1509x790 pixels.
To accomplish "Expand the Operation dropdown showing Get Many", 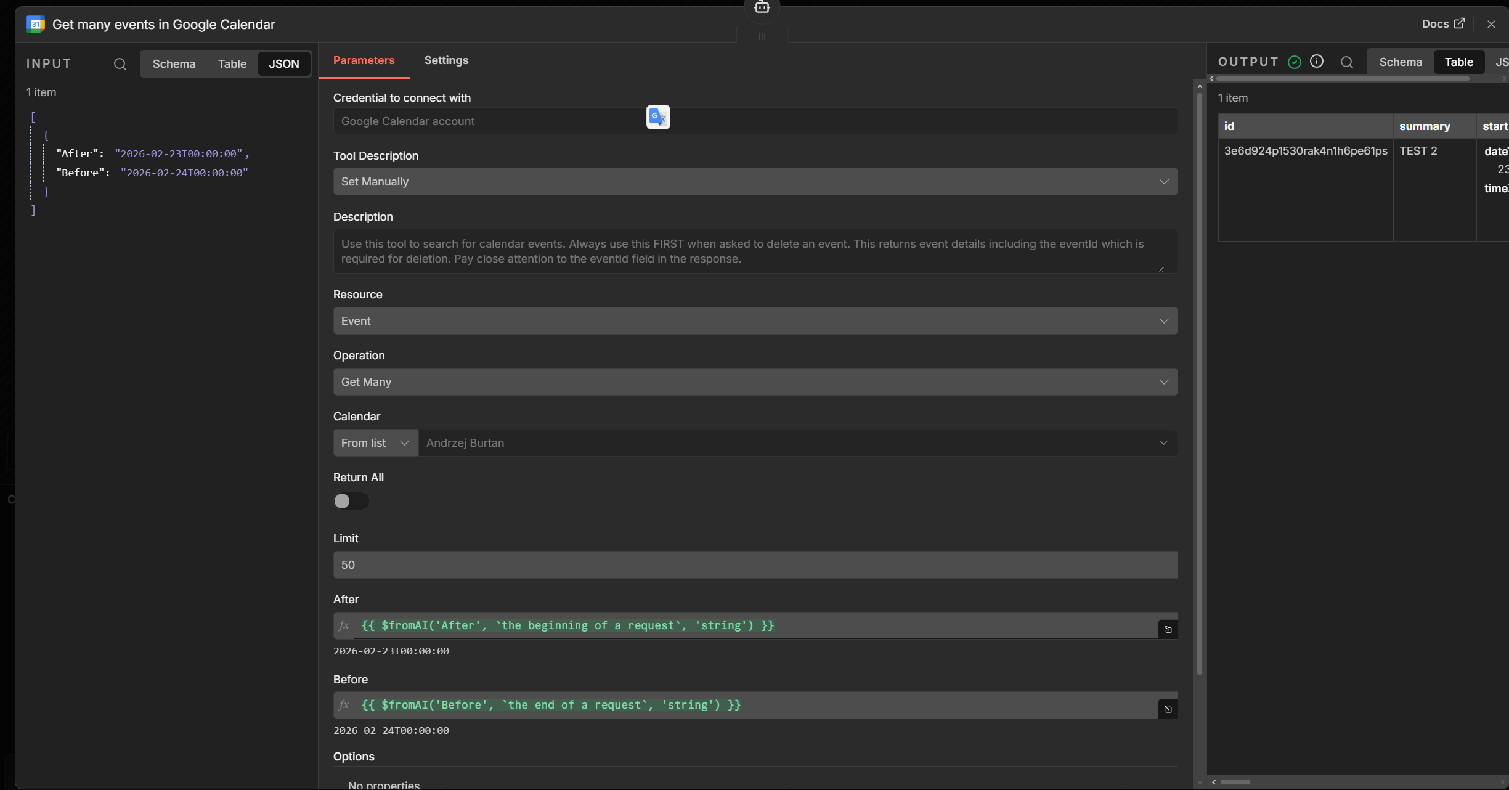I will pyautogui.click(x=755, y=382).
